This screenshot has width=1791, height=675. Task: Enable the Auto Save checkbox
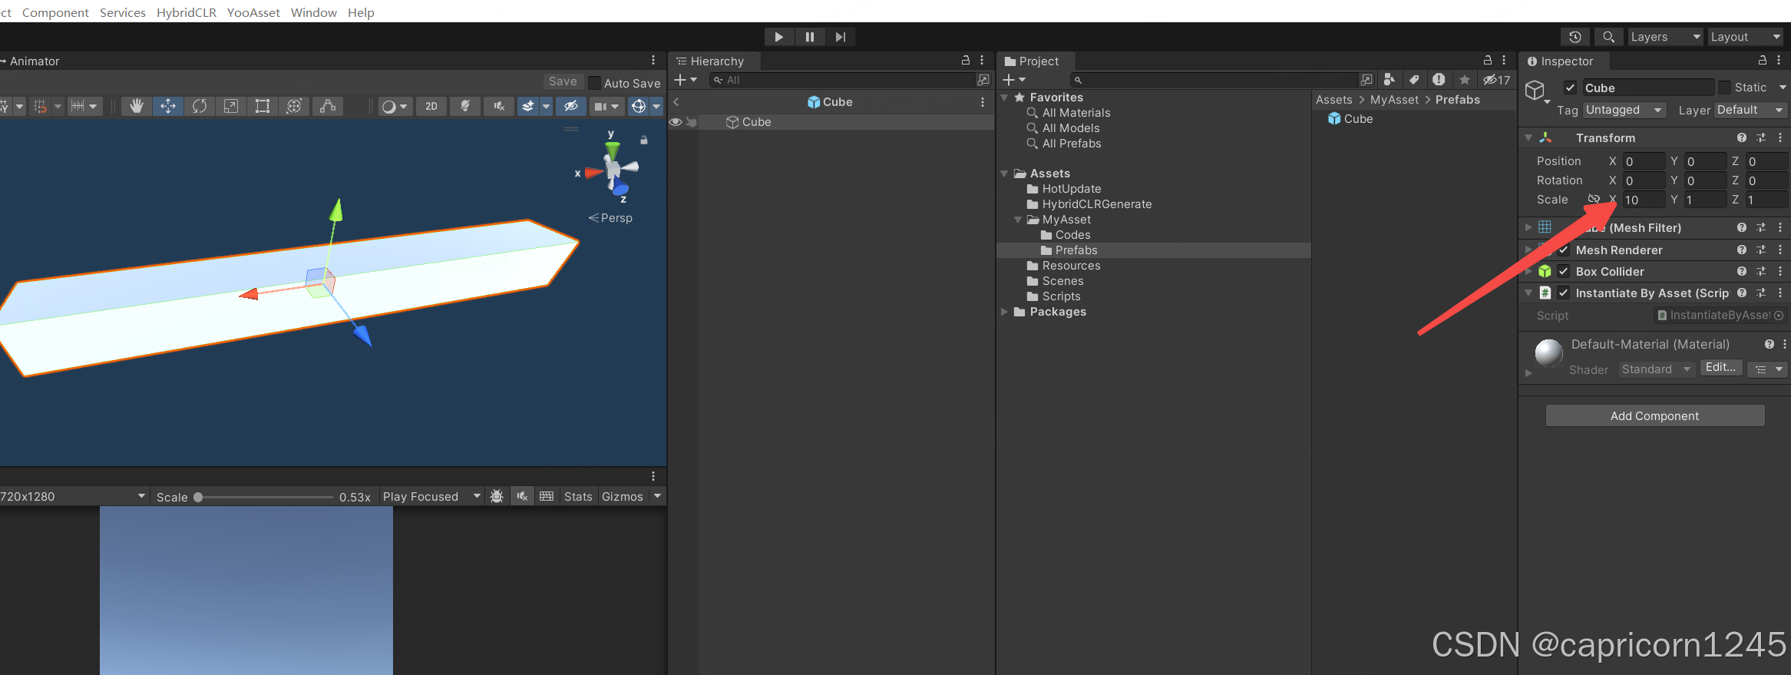[594, 83]
